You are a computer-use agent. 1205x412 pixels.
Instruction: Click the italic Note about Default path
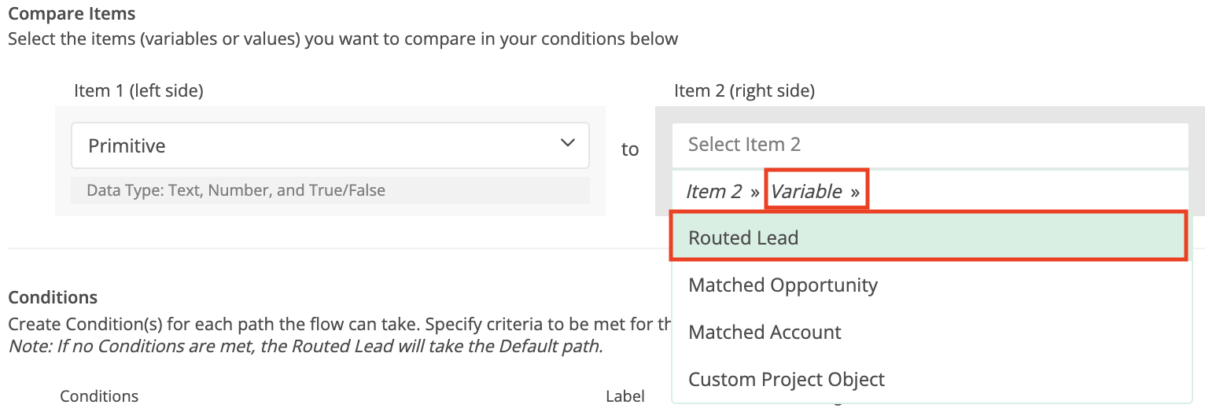click(x=305, y=346)
